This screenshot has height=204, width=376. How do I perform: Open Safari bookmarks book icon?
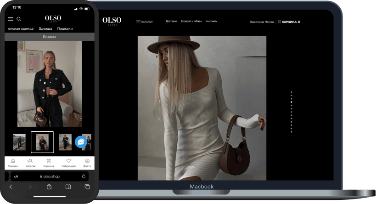(68, 187)
